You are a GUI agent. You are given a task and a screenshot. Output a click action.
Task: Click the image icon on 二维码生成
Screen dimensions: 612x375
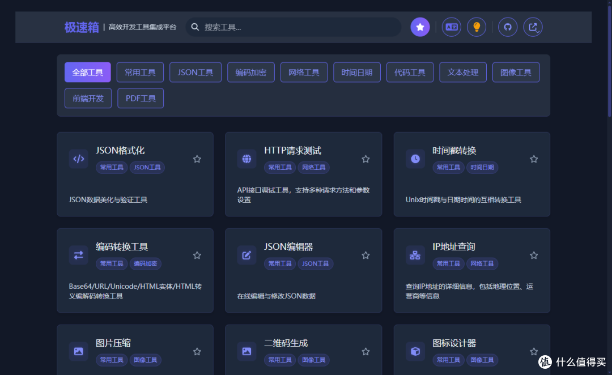tap(246, 351)
